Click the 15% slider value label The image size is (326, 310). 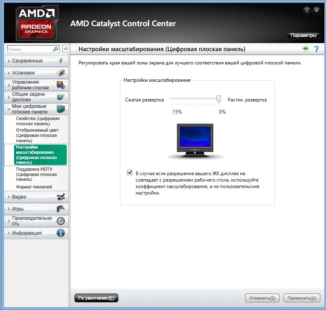pos(177,112)
